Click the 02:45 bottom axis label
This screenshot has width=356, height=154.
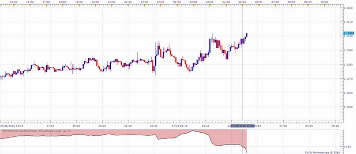pyautogui.click(x=206, y=126)
